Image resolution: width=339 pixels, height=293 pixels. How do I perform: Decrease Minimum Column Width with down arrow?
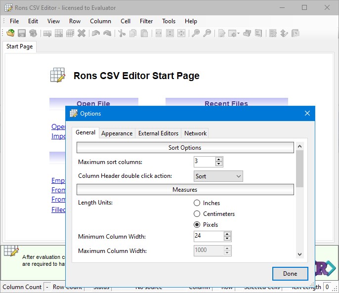tap(227, 239)
